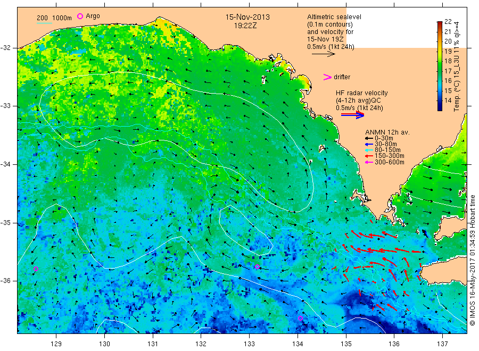Screen dimensions: 479x351
Task: Select the magenta 300-600m arrow in ANMN legend
Action: tap(369, 162)
